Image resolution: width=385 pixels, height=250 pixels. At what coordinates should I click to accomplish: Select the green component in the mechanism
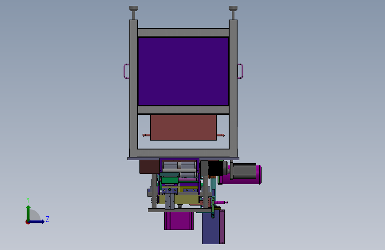coord(170,180)
